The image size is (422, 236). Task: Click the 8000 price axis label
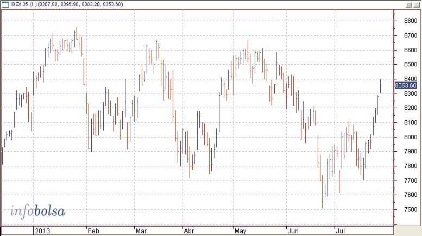(411, 137)
